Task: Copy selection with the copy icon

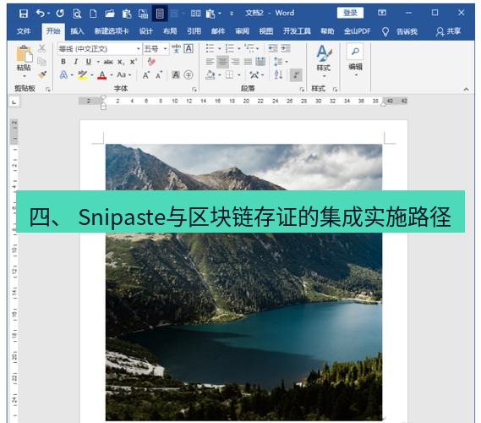Action: click(x=41, y=62)
